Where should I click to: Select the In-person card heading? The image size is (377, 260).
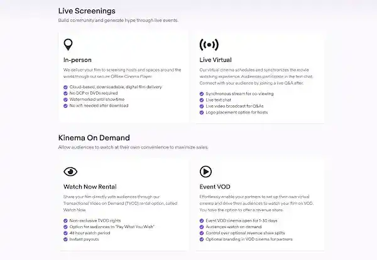coord(77,60)
